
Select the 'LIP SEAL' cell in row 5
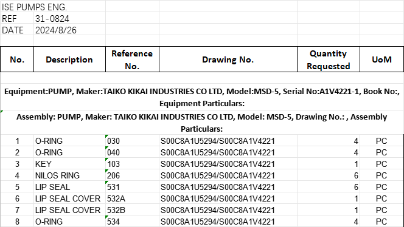click(x=69, y=187)
